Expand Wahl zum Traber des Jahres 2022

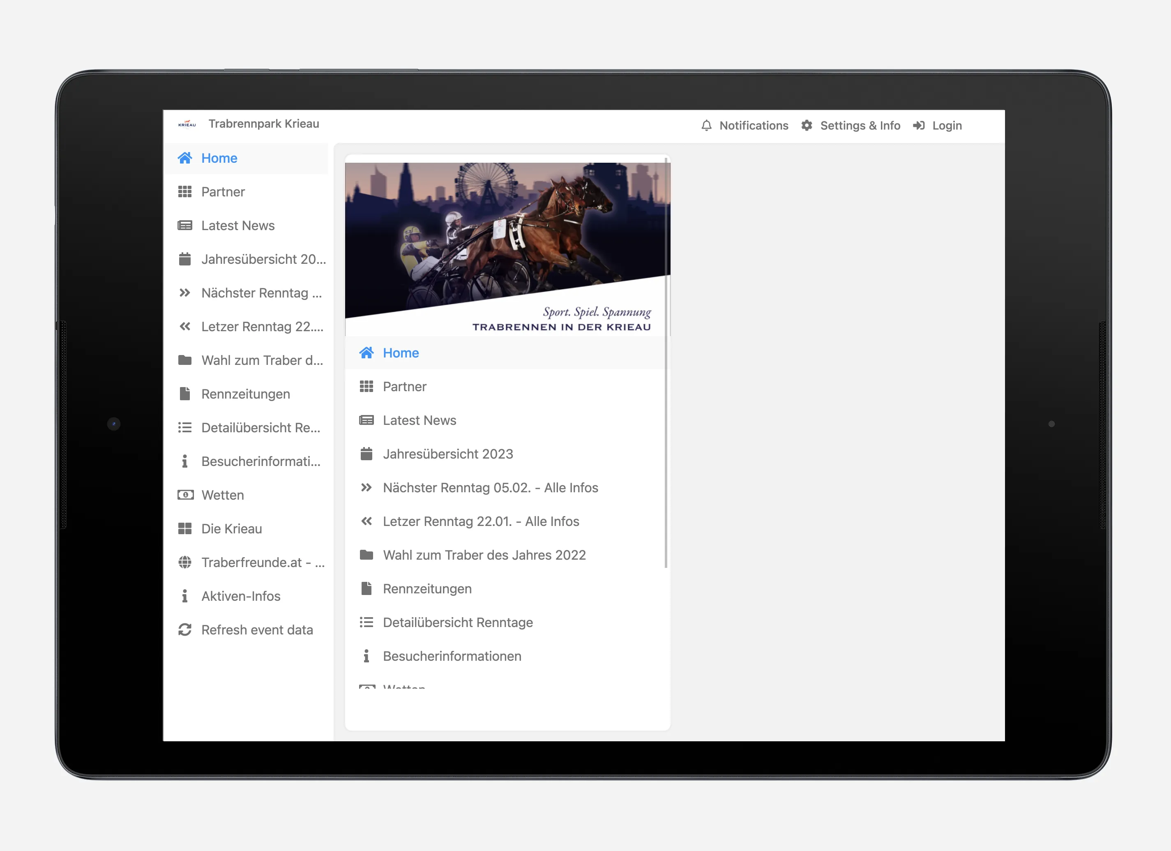[484, 555]
